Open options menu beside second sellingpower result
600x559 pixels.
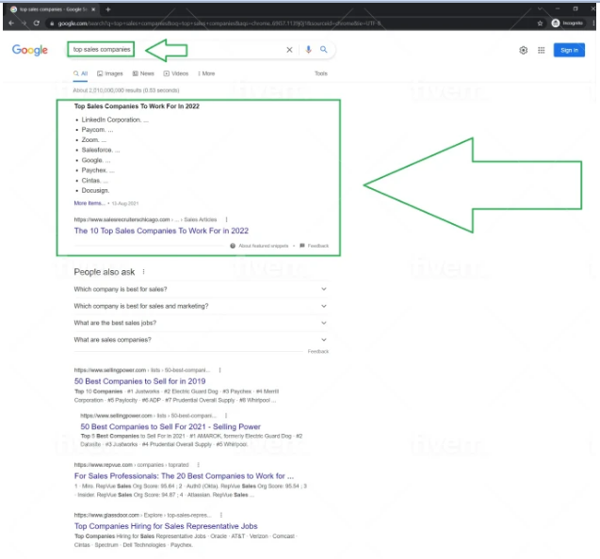pyautogui.click(x=226, y=416)
